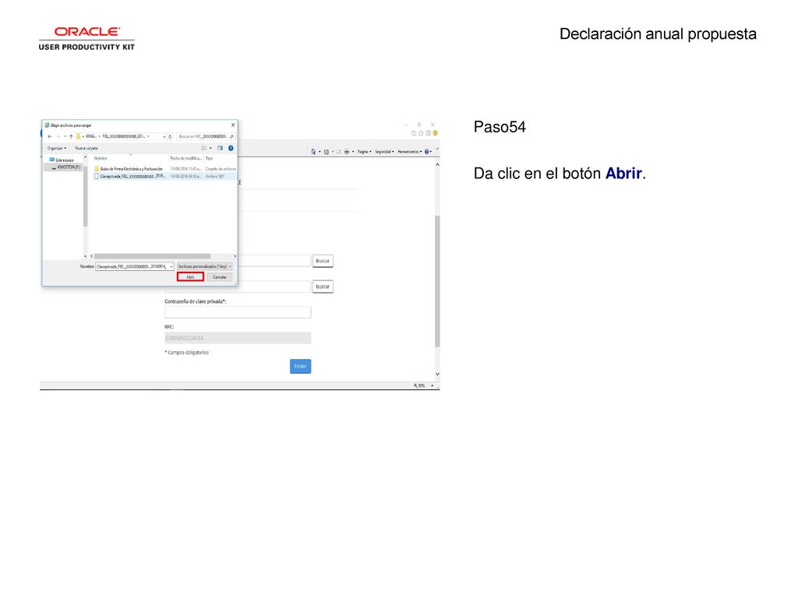The height and width of the screenshot is (598, 798).
Task: Click the folder search box in dialog
Action: pyautogui.click(x=206, y=136)
